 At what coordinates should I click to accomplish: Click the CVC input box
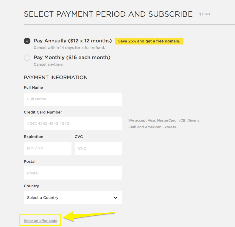(98, 148)
